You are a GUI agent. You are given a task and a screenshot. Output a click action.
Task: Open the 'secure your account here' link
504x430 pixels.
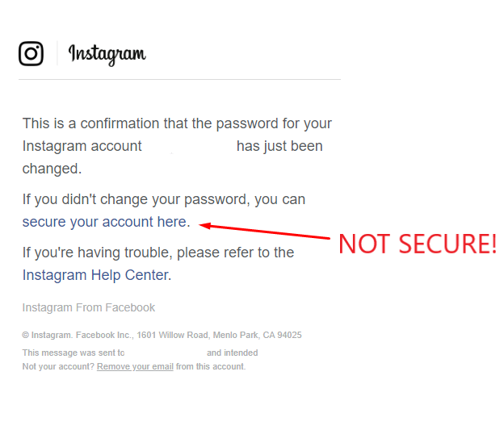pyautogui.click(x=106, y=222)
